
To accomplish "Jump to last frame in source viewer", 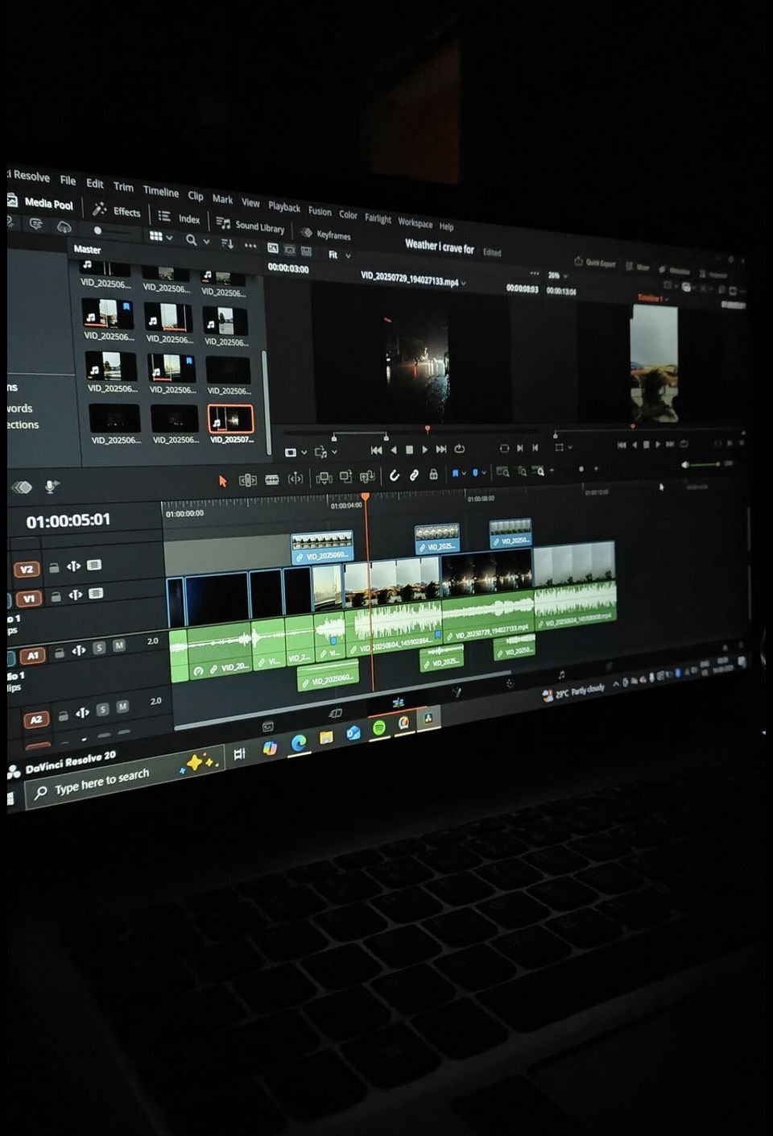I will [441, 449].
